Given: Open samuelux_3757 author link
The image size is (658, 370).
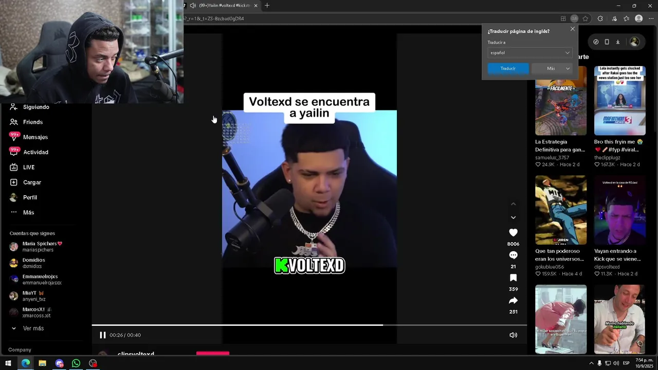Looking at the screenshot, I should 552,158.
